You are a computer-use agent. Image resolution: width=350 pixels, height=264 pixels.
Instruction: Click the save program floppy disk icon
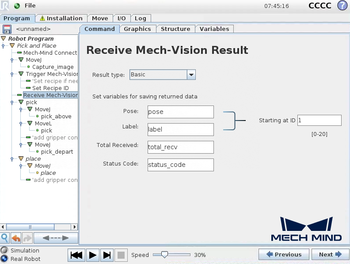click(x=7, y=29)
